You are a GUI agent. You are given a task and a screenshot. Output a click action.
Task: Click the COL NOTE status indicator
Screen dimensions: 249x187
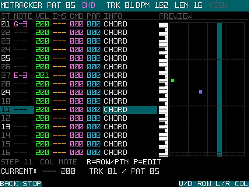(x=59, y=162)
